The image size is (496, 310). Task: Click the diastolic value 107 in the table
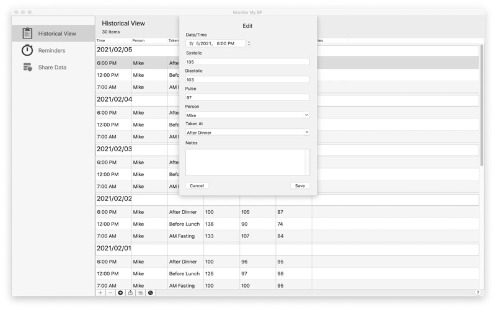click(246, 236)
